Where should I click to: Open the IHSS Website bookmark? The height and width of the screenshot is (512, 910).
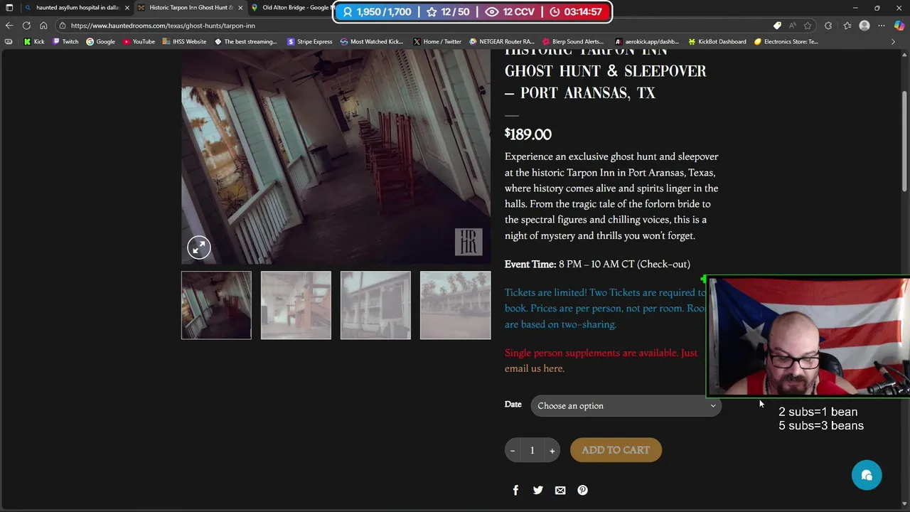[x=184, y=42]
